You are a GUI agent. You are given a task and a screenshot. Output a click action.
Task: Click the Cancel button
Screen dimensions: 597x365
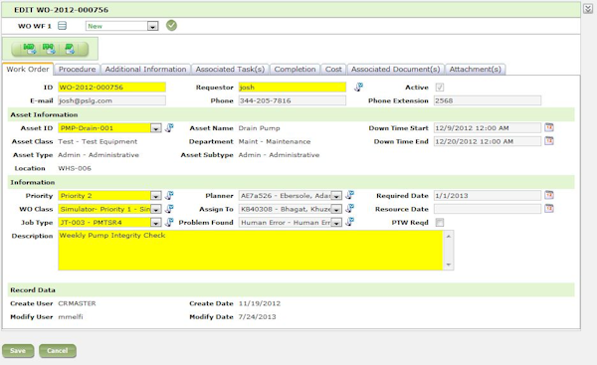coord(58,351)
